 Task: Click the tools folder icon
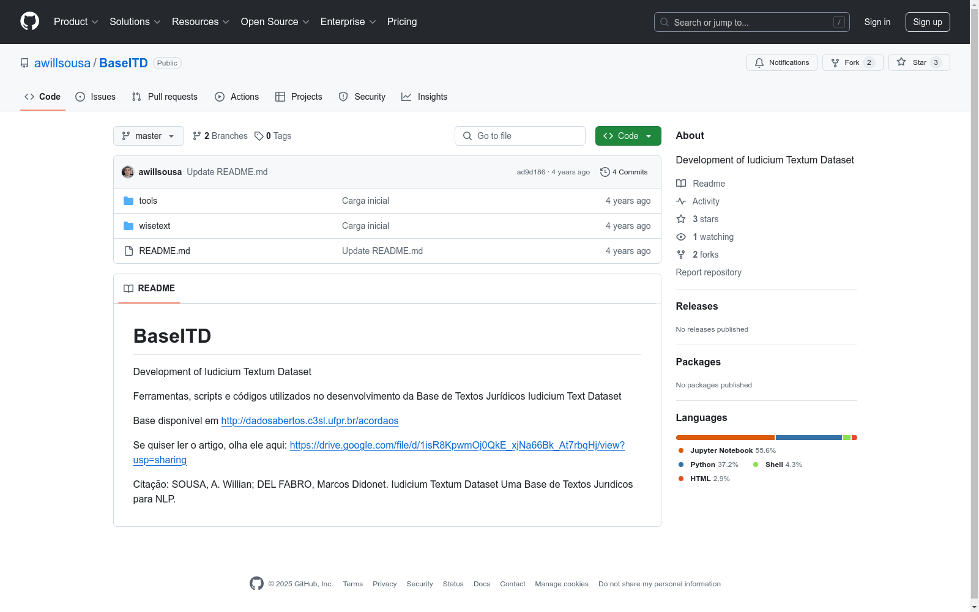tap(128, 201)
